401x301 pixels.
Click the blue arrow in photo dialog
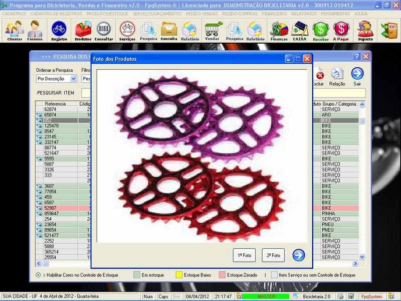point(299,255)
